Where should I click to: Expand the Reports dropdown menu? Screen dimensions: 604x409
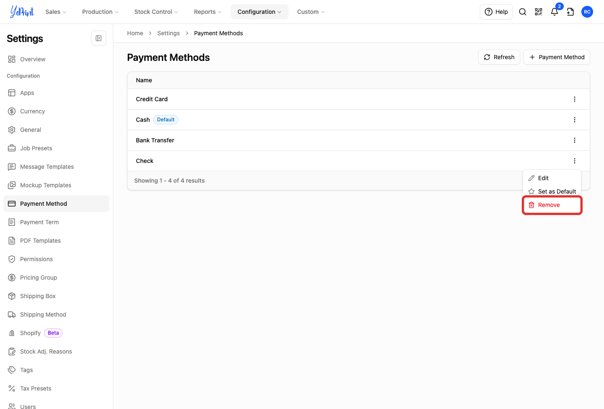coord(208,12)
